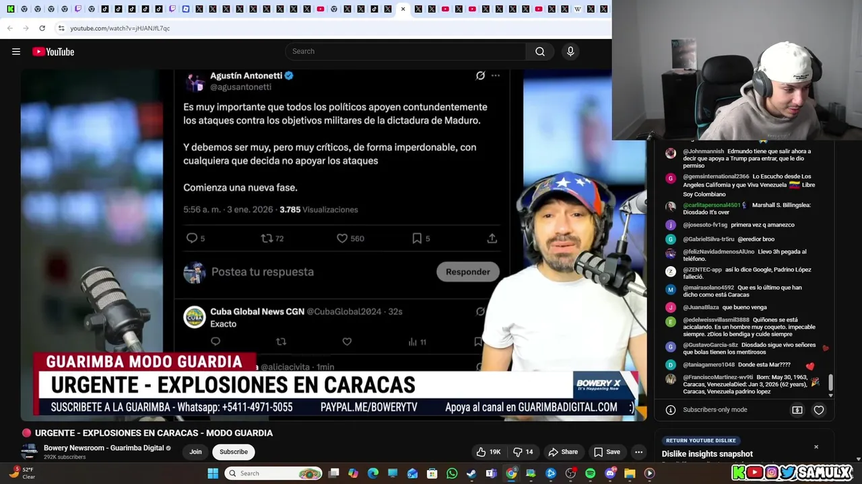Open Spotify from the taskbar

(590, 473)
